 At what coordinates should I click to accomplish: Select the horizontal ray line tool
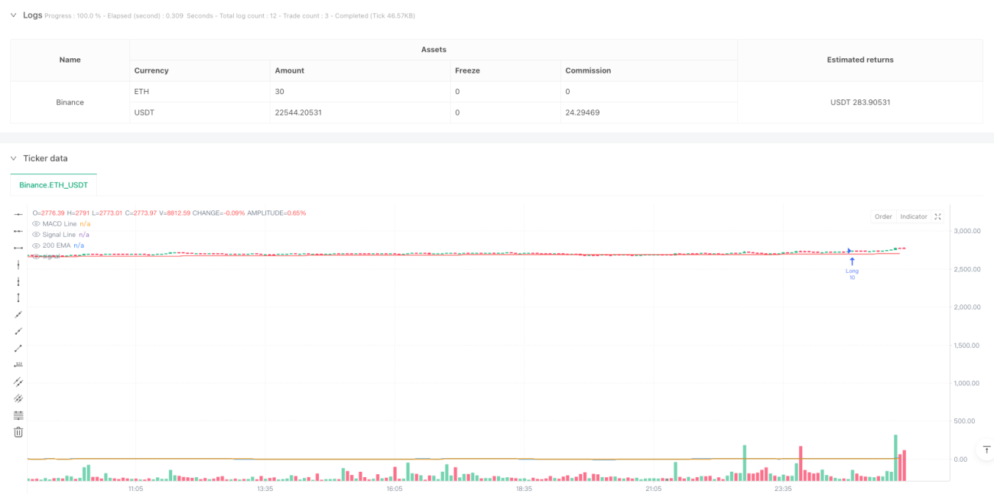(18, 231)
